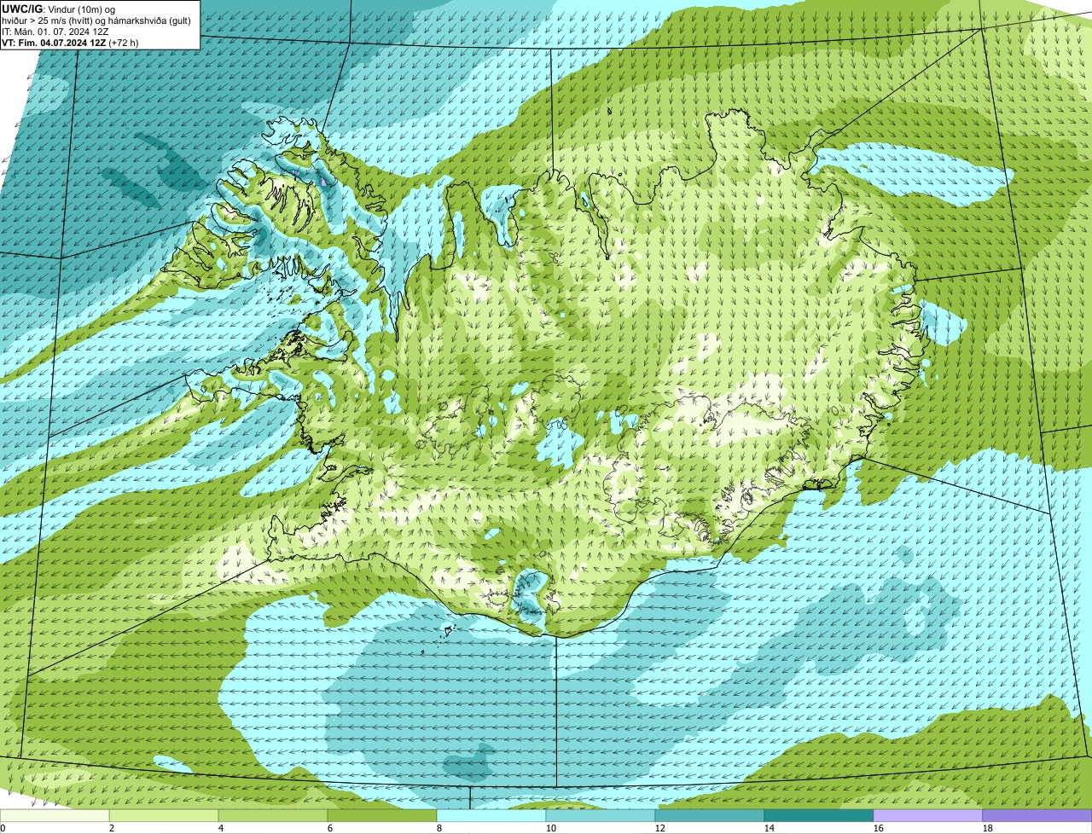This screenshot has height=834, width=1092.
Task: Click the aqua 10–12 m/s legend swatch
Action: tap(601, 816)
